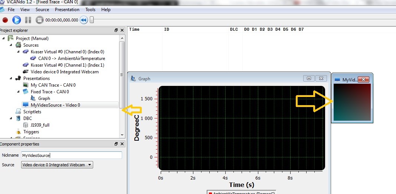Collapse the Presentations tree node
The image size is (396, 194).
[11, 78]
